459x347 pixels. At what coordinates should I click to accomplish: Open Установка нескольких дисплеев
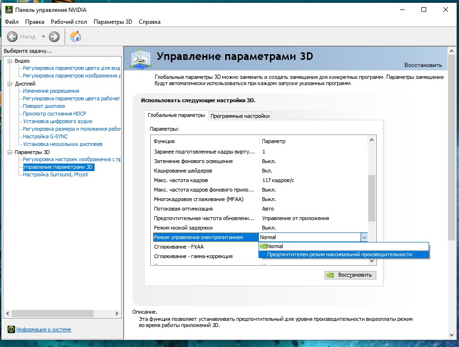[63, 144]
